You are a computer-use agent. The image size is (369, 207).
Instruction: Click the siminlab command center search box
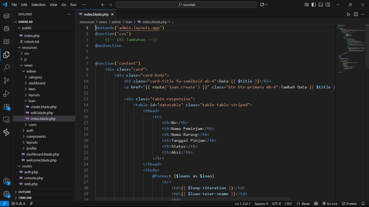tap(186, 5)
